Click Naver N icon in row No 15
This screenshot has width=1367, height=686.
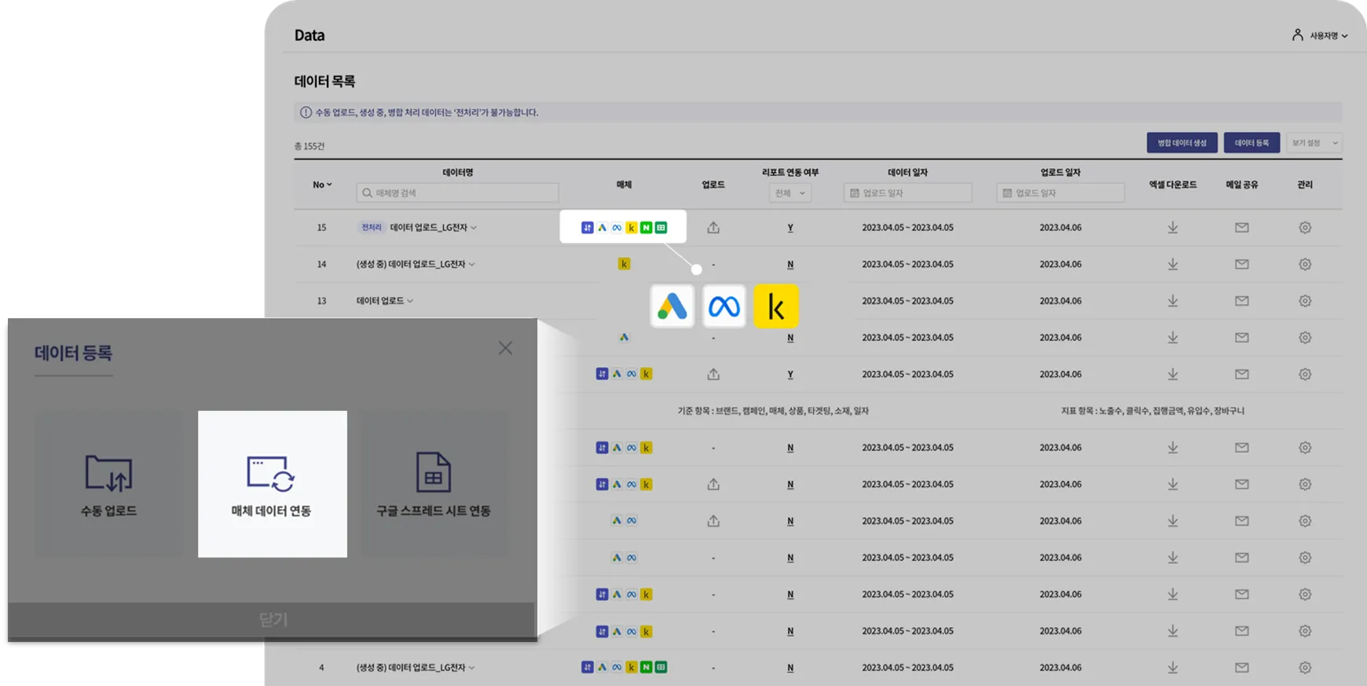click(646, 227)
